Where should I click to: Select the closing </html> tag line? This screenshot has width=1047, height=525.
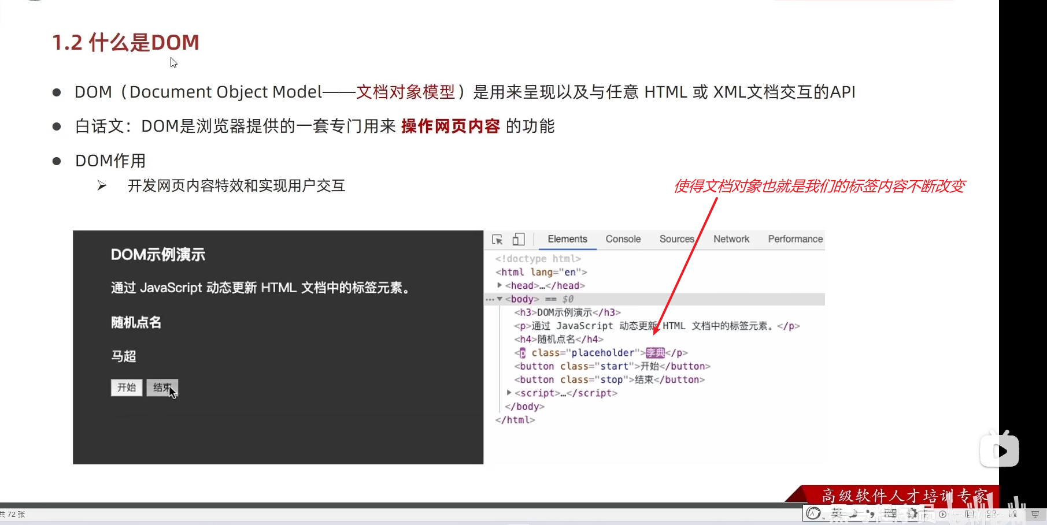(515, 420)
